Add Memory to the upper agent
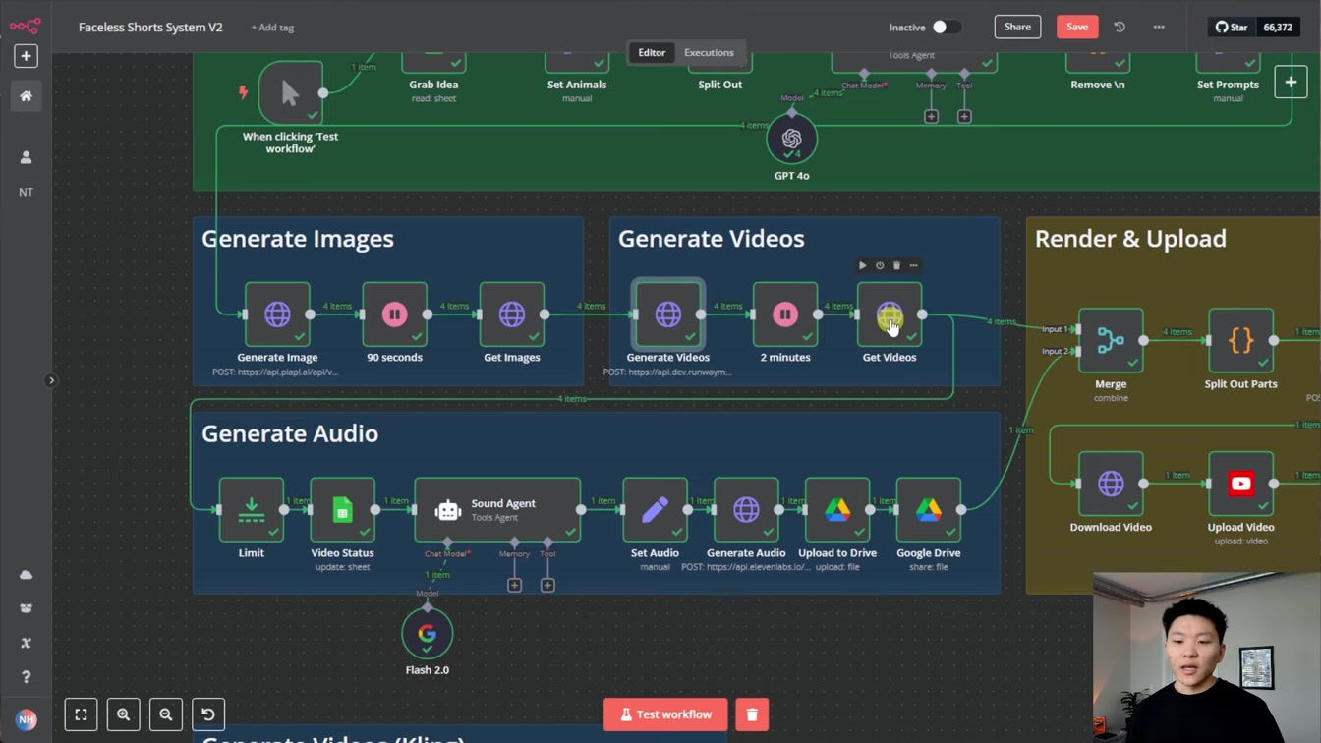This screenshot has width=1321, height=743. point(931,116)
